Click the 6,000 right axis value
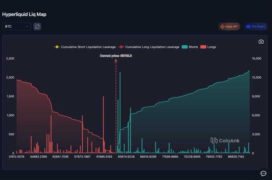Screen dimensions: 272x180 (256, 115)
